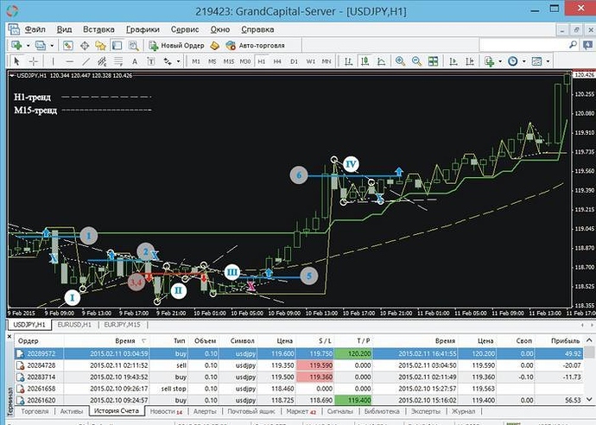
Task: Click the Прибыль column header
Action: 565,341
